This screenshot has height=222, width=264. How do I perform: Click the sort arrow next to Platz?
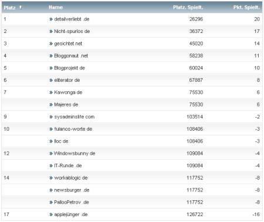coord(21,7)
